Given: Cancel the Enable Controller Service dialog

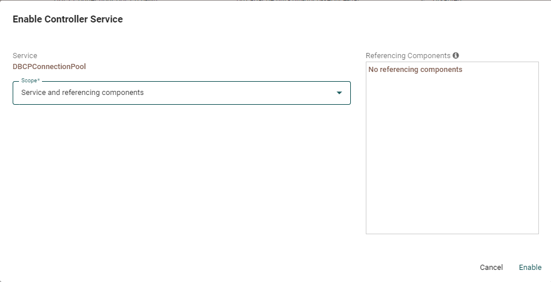Looking at the screenshot, I should click(491, 267).
